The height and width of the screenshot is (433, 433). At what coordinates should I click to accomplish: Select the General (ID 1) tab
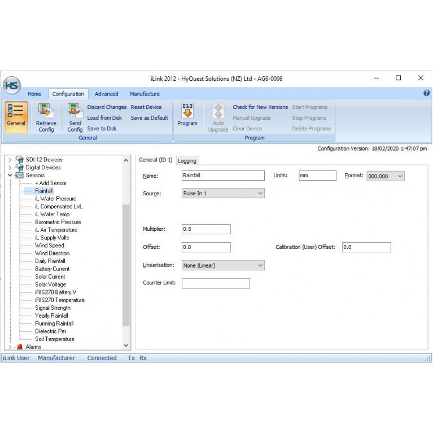tap(155, 160)
